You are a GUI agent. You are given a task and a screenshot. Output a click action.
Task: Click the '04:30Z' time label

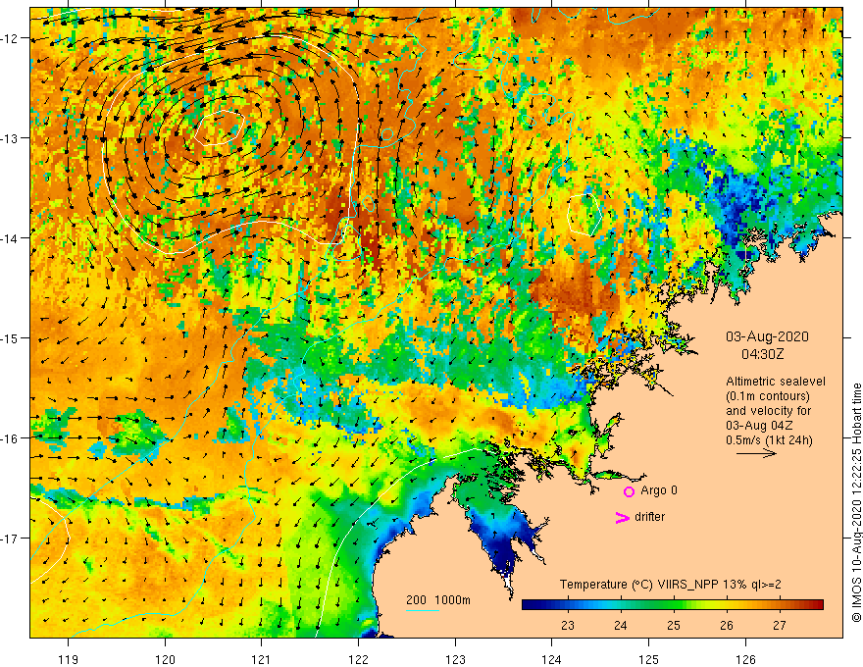[x=762, y=354]
